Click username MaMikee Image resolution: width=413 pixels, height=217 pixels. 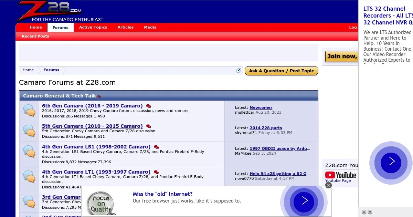coord(243,153)
